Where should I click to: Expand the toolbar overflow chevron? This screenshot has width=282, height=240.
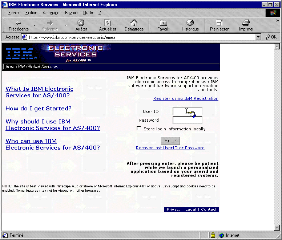pos(278,21)
